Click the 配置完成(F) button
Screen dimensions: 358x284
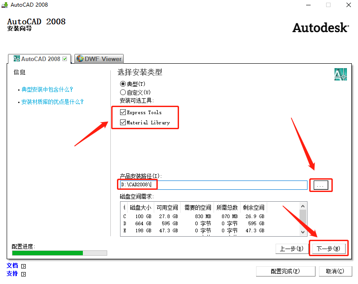tap(285, 271)
